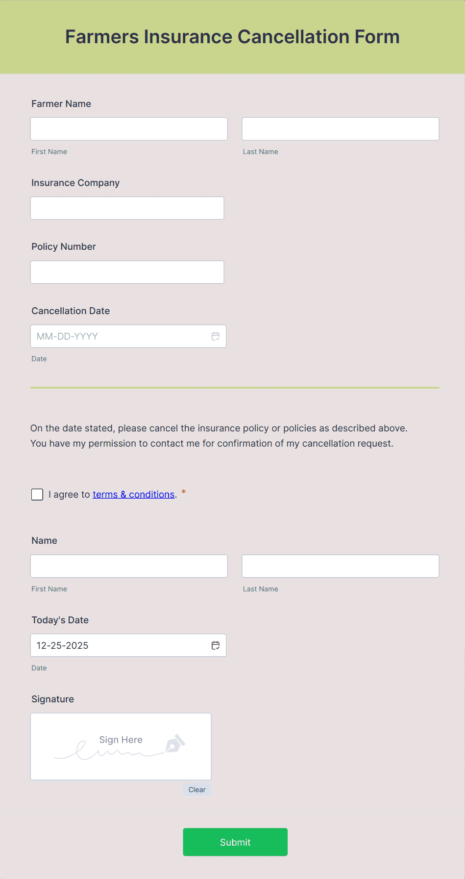Click the Date label under Cancellation Date
This screenshot has height=879, width=465.
click(39, 359)
